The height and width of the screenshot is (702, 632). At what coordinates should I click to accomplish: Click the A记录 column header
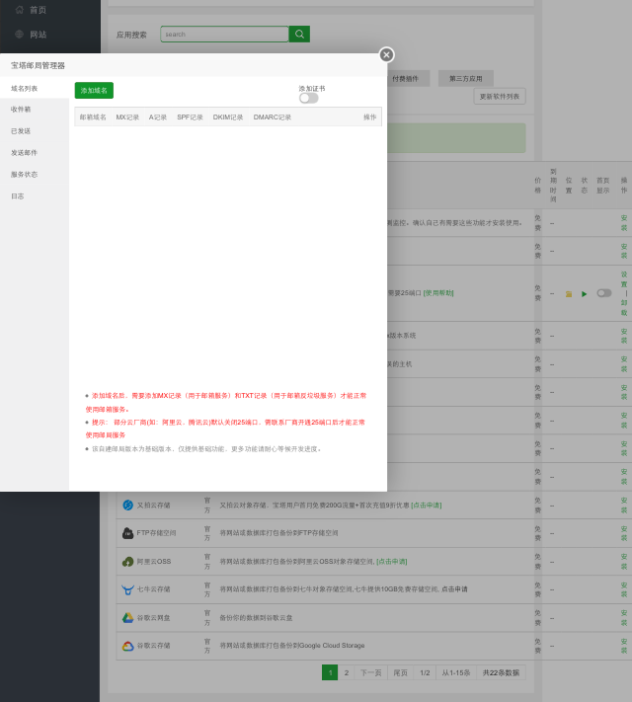pos(158,117)
